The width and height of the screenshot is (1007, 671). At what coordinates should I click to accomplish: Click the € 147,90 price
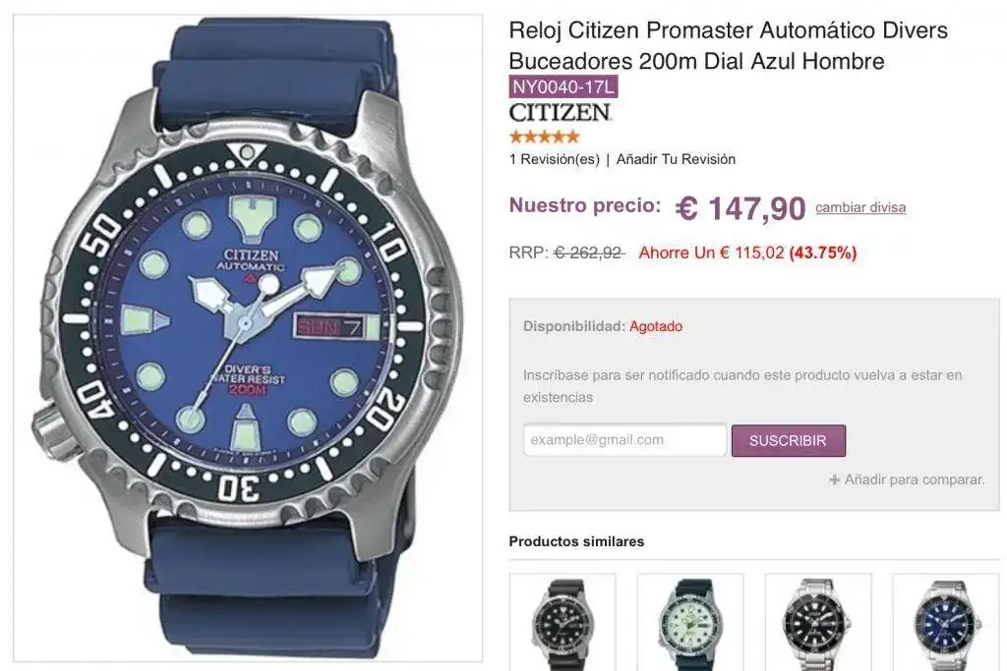740,208
